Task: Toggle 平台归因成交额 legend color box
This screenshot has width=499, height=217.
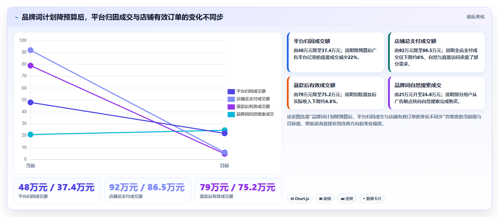Action: coord(231,91)
